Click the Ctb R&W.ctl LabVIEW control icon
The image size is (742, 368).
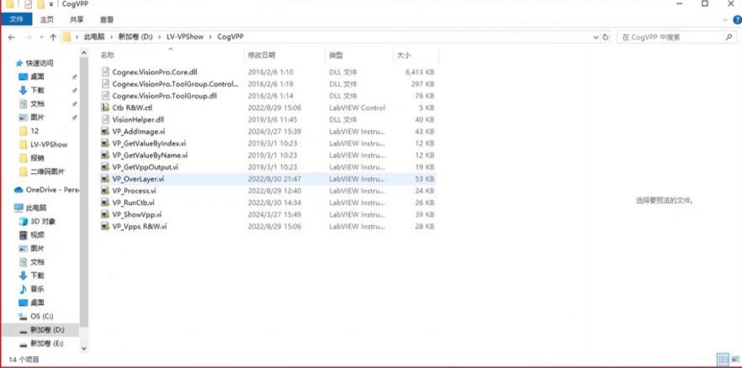tap(105, 108)
